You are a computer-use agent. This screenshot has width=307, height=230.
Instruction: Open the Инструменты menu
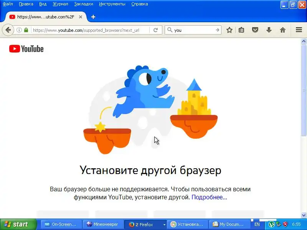(112, 4)
